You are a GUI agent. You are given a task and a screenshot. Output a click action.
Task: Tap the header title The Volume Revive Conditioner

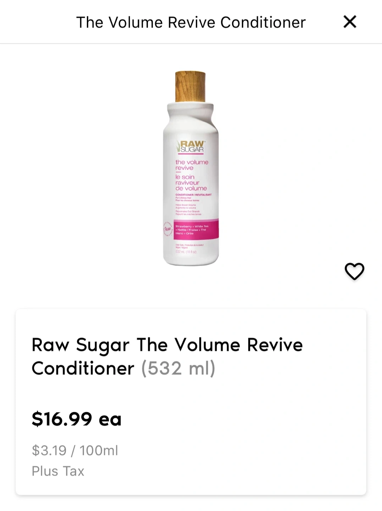tap(191, 22)
